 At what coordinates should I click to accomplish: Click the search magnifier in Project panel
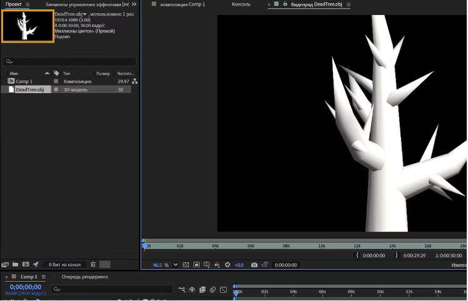9,62
